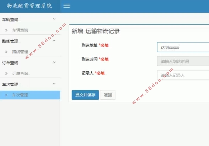Open 物流配货管理系统 logo title
Image resolution: width=209 pixels, height=146 pixels.
coord(29,6)
